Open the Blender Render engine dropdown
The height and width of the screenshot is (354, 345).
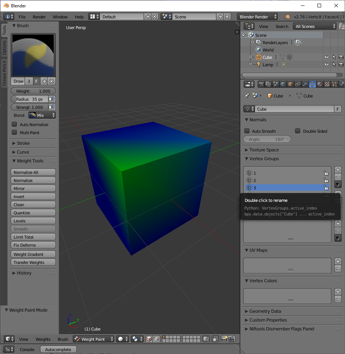(x=258, y=17)
